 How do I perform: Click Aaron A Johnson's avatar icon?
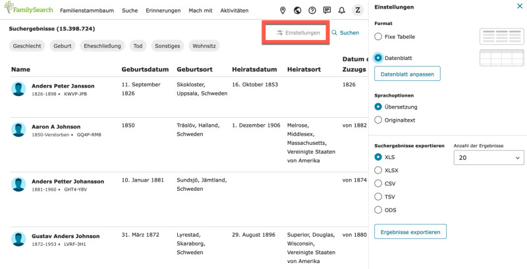pyautogui.click(x=18, y=130)
